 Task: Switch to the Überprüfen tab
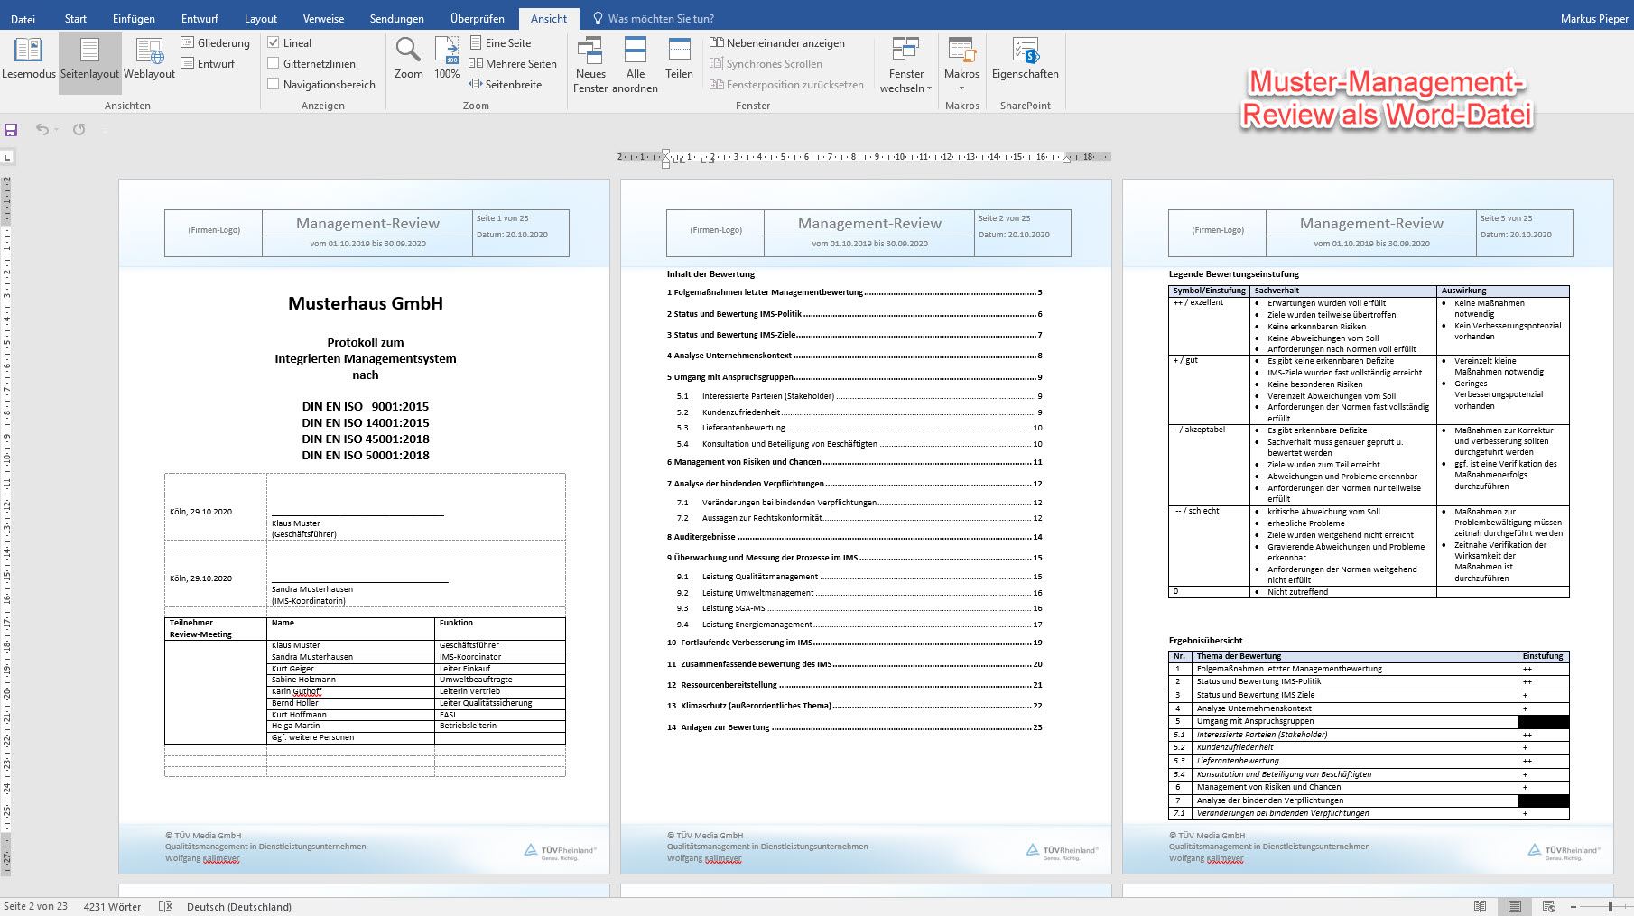477,18
